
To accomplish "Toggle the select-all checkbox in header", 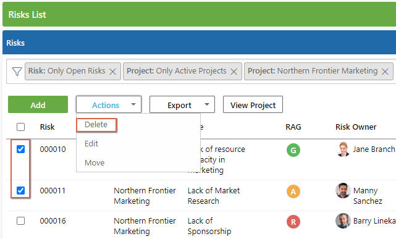I will point(21,127).
